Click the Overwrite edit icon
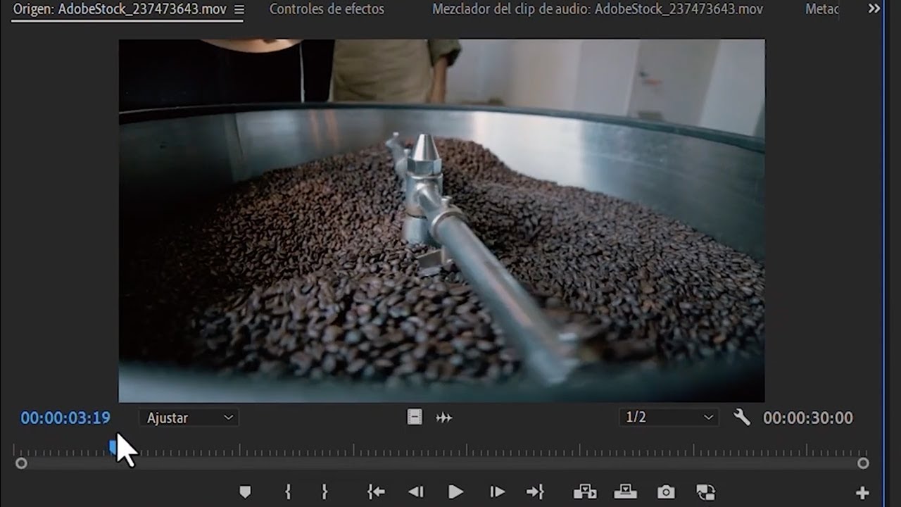Image resolution: width=901 pixels, height=507 pixels. 625,492
